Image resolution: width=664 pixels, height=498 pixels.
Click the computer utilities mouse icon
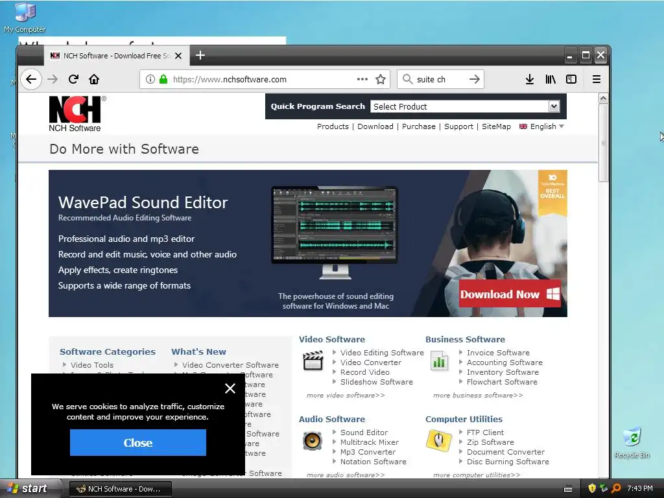pos(439,440)
